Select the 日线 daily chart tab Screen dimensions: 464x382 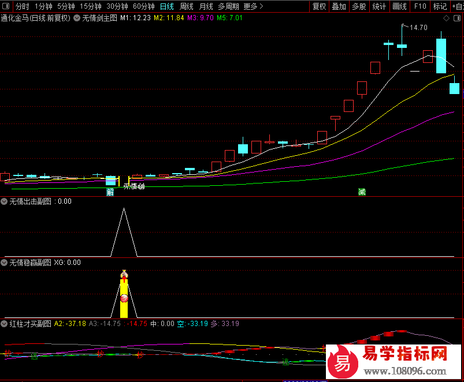click(x=167, y=6)
